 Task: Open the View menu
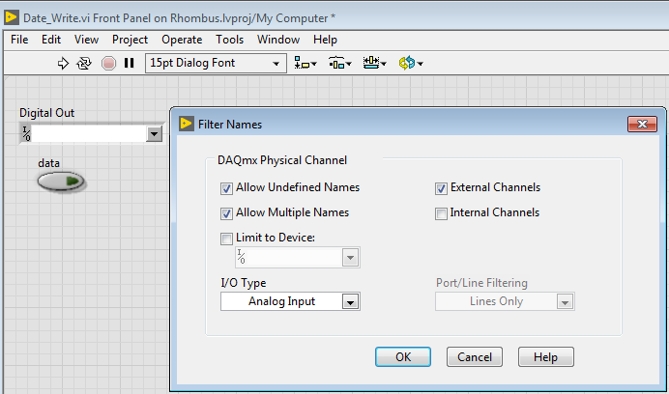tap(87, 40)
